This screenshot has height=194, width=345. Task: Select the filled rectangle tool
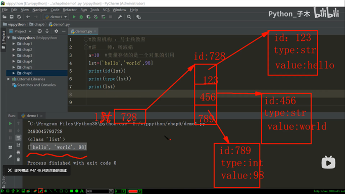72,191
